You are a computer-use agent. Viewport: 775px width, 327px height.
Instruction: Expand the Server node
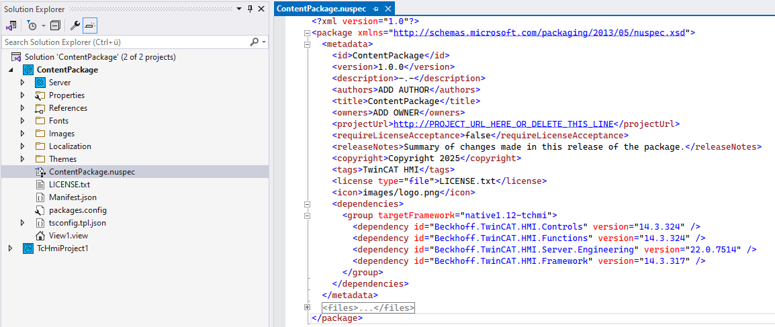[x=22, y=83]
